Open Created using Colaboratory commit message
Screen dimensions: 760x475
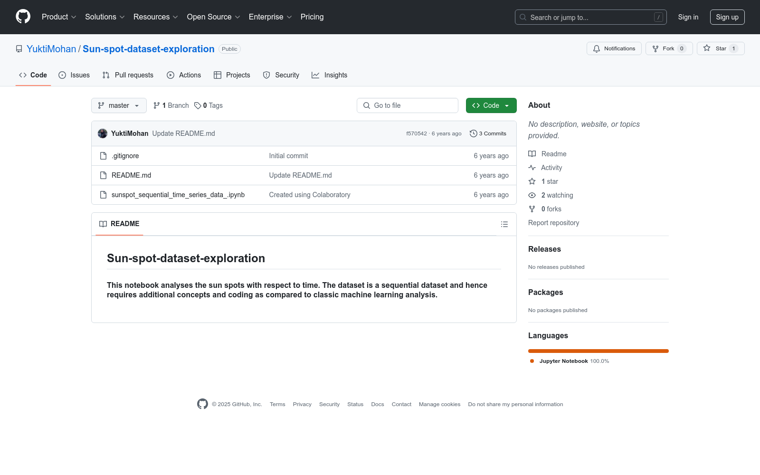pyautogui.click(x=310, y=195)
